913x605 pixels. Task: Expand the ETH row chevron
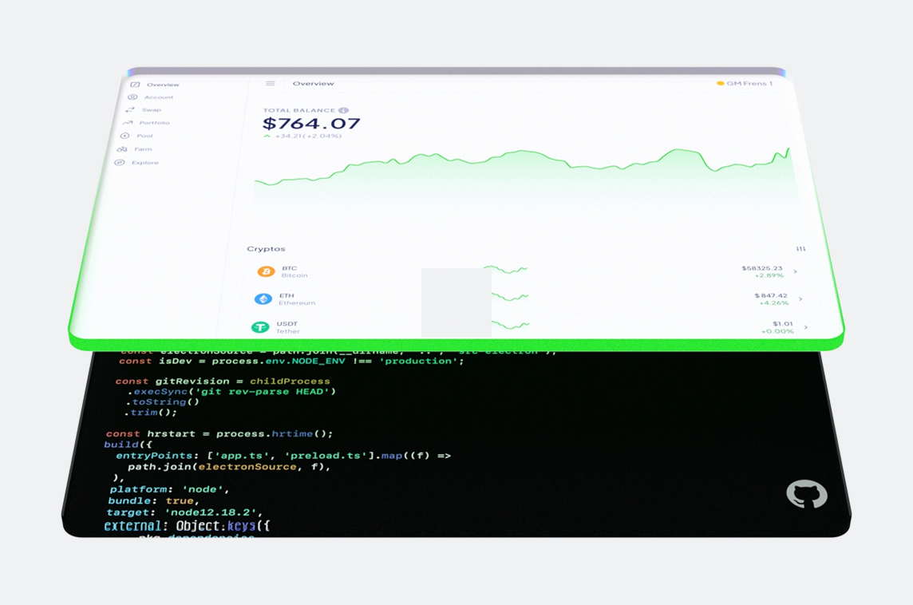pyautogui.click(x=800, y=299)
